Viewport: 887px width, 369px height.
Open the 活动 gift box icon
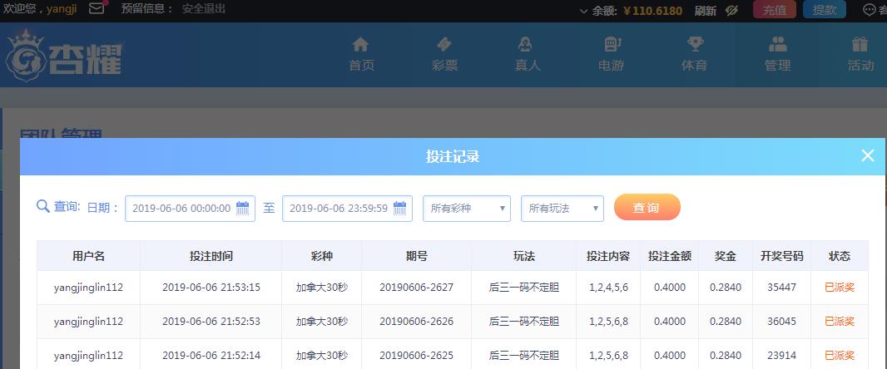pyautogui.click(x=860, y=44)
